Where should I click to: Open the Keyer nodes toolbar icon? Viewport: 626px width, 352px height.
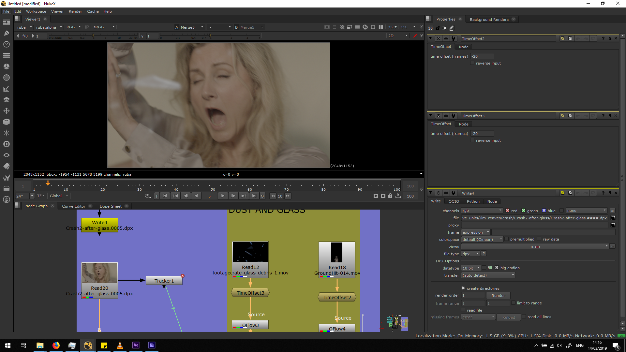click(6, 89)
